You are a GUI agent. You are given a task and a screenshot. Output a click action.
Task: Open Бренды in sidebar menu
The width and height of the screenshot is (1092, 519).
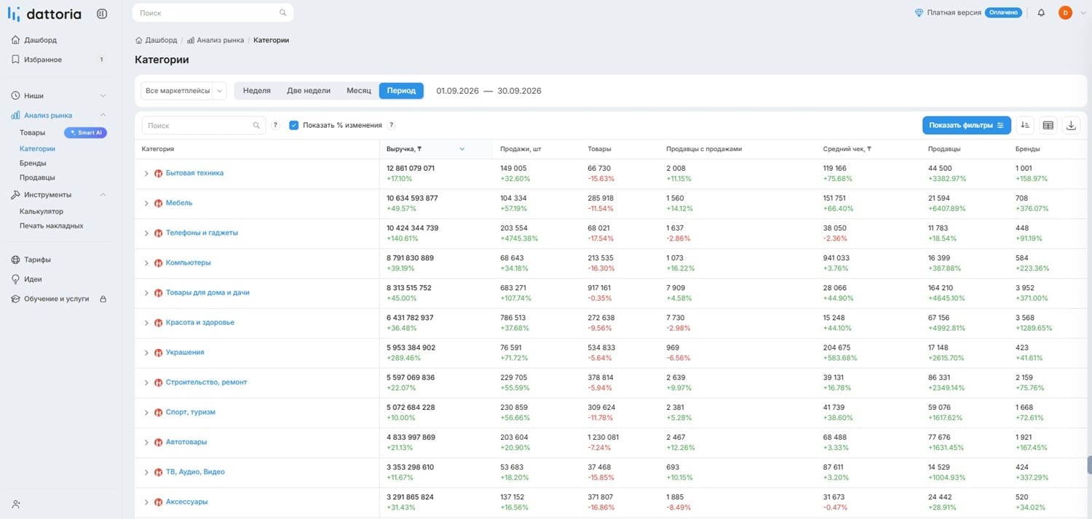click(33, 163)
